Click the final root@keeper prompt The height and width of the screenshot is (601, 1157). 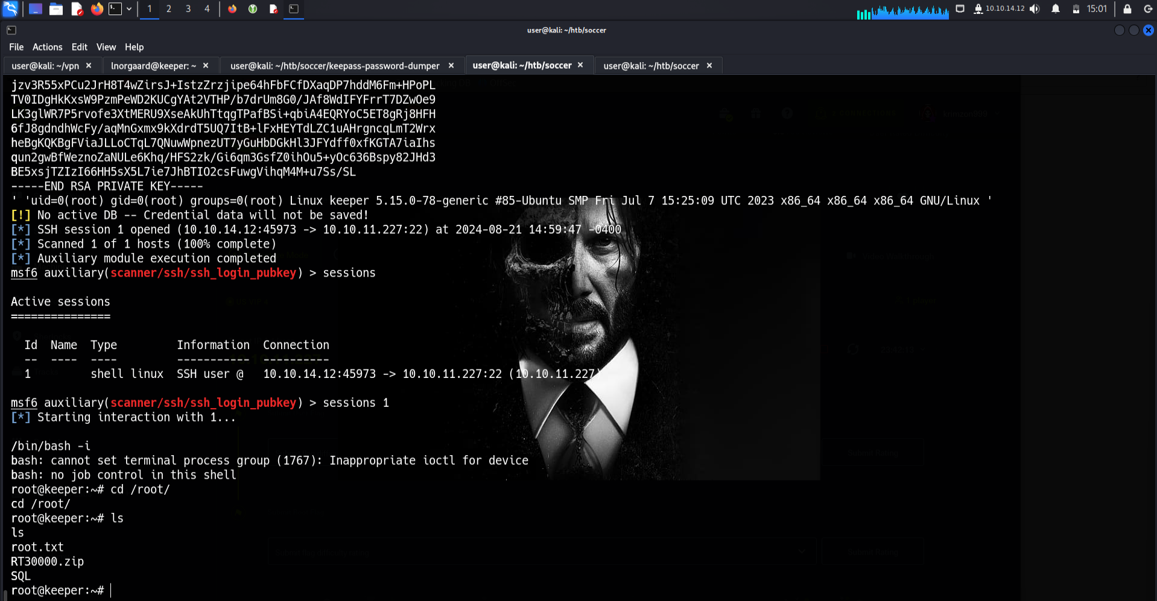57,591
